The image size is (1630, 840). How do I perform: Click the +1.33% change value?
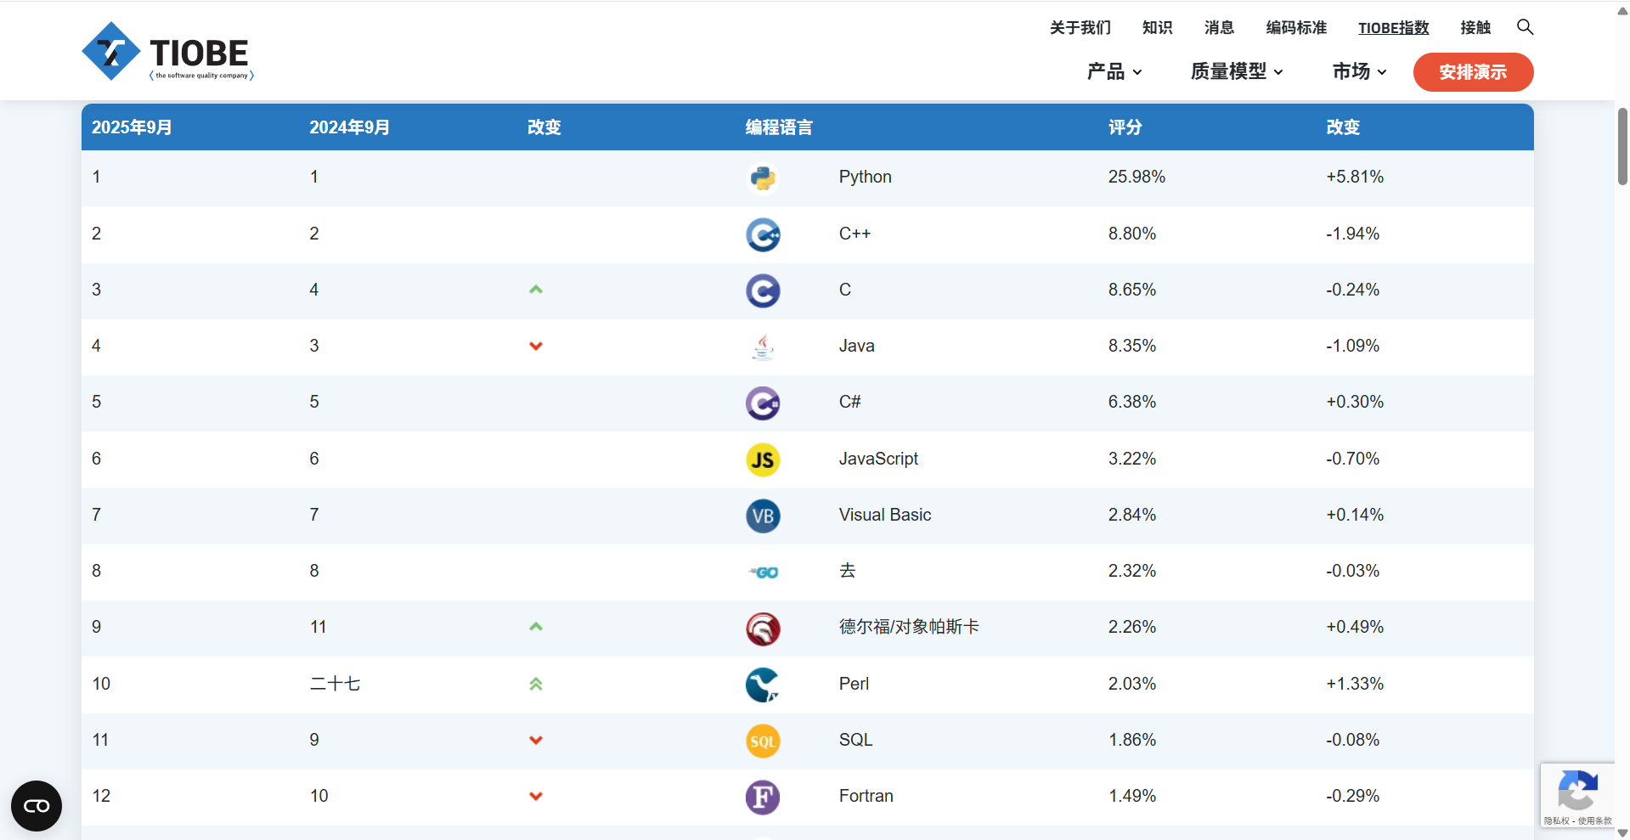click(1355, 684)
